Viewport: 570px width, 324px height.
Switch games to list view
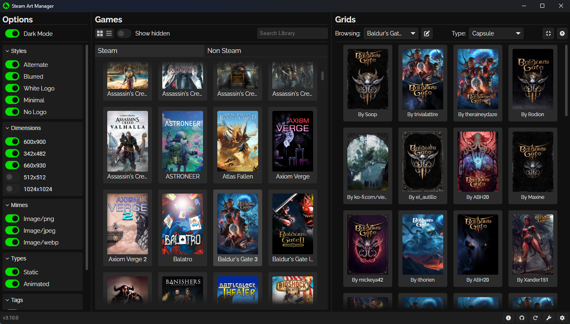tap(109, 33)
